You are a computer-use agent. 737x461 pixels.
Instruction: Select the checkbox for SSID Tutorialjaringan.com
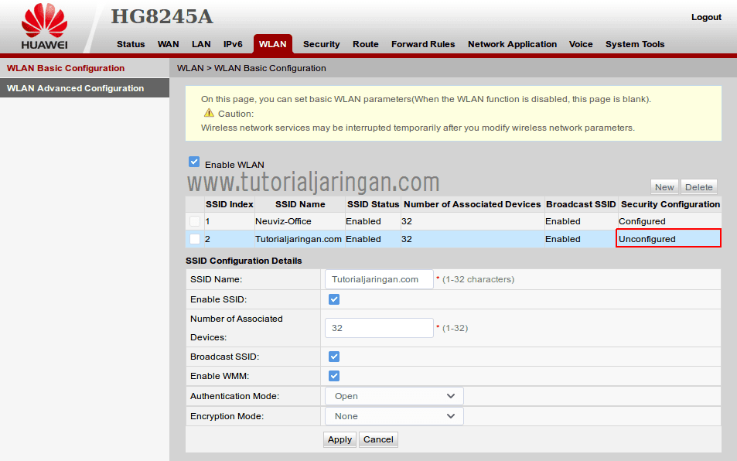coord(195,239)
